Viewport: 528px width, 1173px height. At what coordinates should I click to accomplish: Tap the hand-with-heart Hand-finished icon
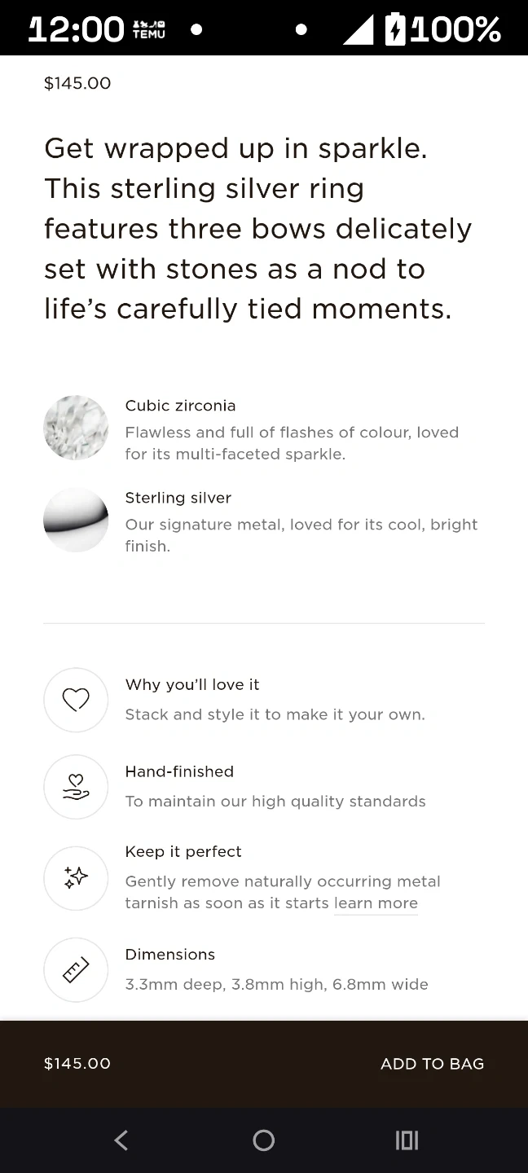click(76, 787)
